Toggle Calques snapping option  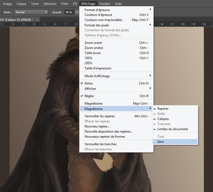tap(163, 119)
